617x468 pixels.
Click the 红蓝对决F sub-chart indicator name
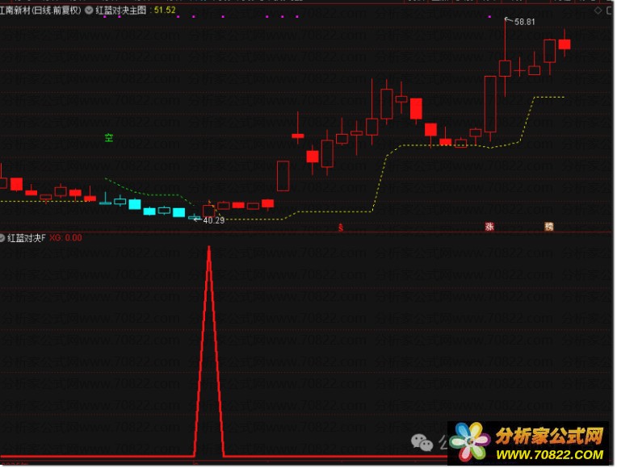coord(27,238)
